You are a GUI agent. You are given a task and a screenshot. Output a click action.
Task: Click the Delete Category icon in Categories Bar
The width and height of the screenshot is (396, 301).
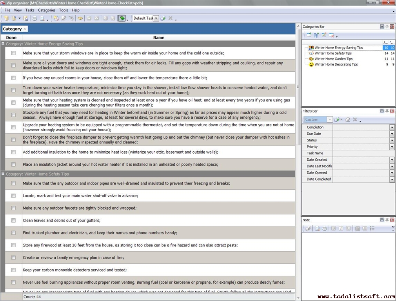click(x=332, y=35)
